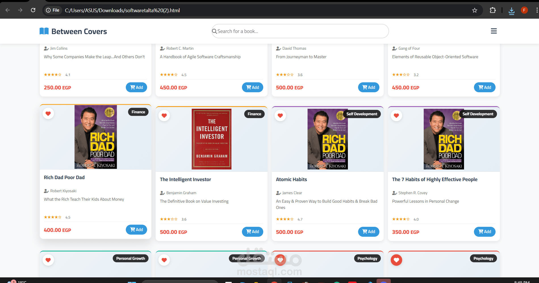Viewport: 539px width, 283px height.
Task: Click the 400.00 EGP price
Action: 57,230
